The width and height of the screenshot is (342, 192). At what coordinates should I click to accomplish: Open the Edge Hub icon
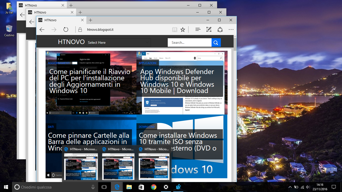click(198, 29)
